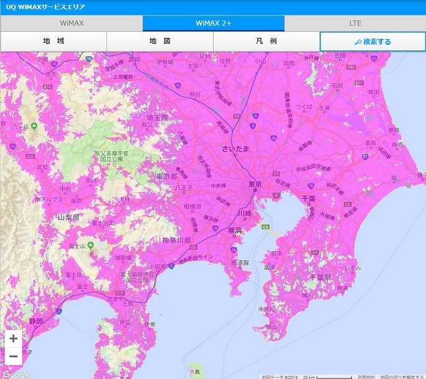Click the 東京都 label on map
The height and width of the screenshot is (379, 426).
pos(167,176)
